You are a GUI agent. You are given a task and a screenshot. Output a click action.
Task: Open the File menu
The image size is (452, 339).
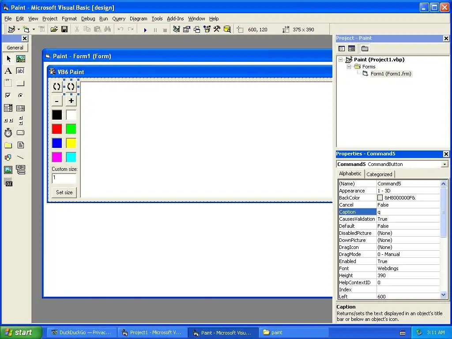(x=8, y=19)
